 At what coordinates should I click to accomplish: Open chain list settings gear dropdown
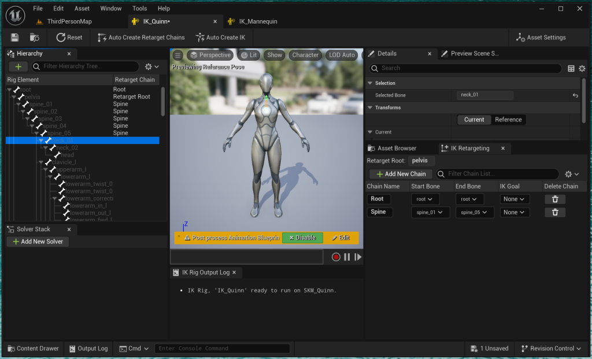572,174
